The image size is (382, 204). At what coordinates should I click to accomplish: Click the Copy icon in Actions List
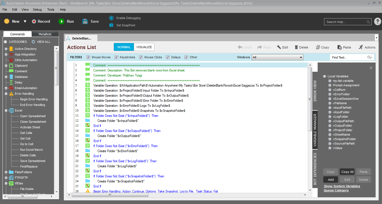click(x=318, y=47)
